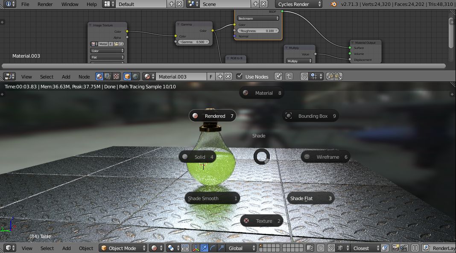Toggle fake user F on Metal image
The height and width of the screenshot is (253, 456).
click(x=111, y=44)
